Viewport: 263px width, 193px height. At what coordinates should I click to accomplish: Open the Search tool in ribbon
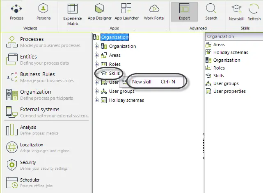[211, 12]
